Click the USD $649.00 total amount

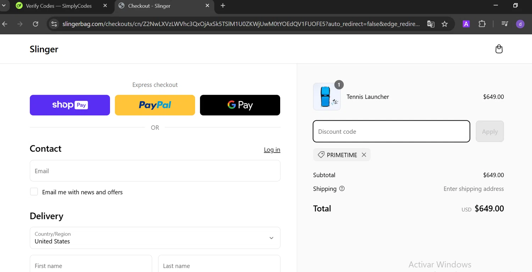tap(483, 209)
